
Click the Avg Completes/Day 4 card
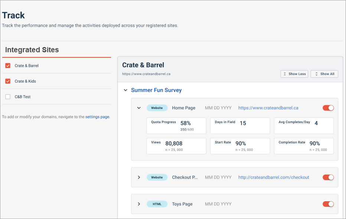coord(304,126)
